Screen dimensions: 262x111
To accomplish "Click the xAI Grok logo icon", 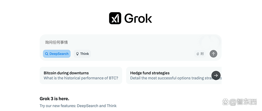I will pyautogui.click(x=115, y=18).
